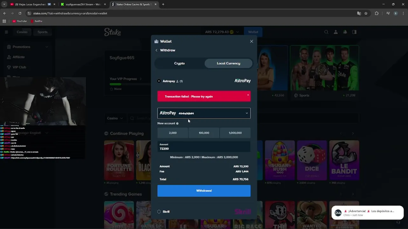Switch to the Sports header tab
Viewport: 408px width, 229px height.
[42, 32]
